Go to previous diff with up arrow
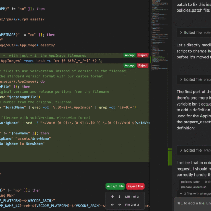The width and height of the screenshot is (211, 211). click(x=113, y=197)
